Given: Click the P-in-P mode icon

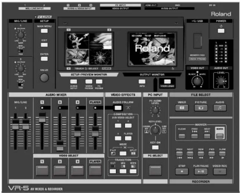Looking at the screenshot, I should click(113, 153).
